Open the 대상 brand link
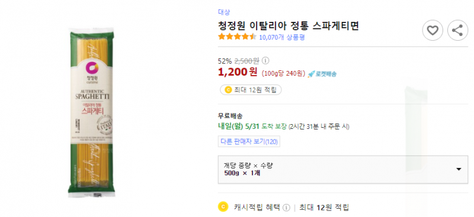This screenshot has width=474, height=217. tap(224, 12)
